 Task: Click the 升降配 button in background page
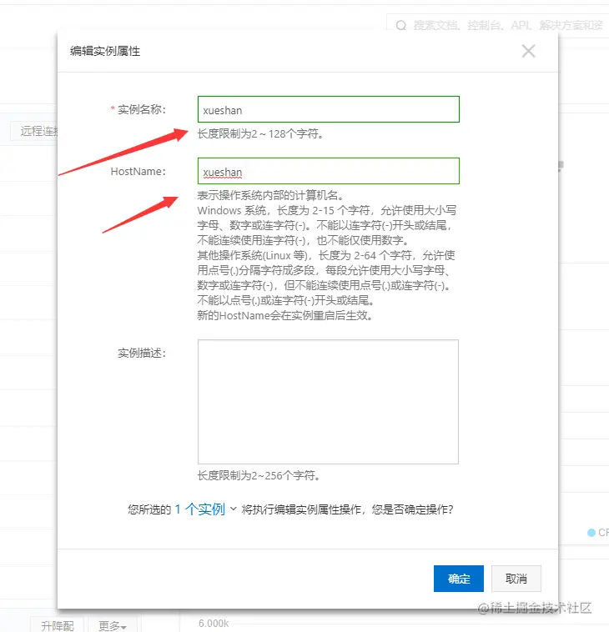click(57, 625)
